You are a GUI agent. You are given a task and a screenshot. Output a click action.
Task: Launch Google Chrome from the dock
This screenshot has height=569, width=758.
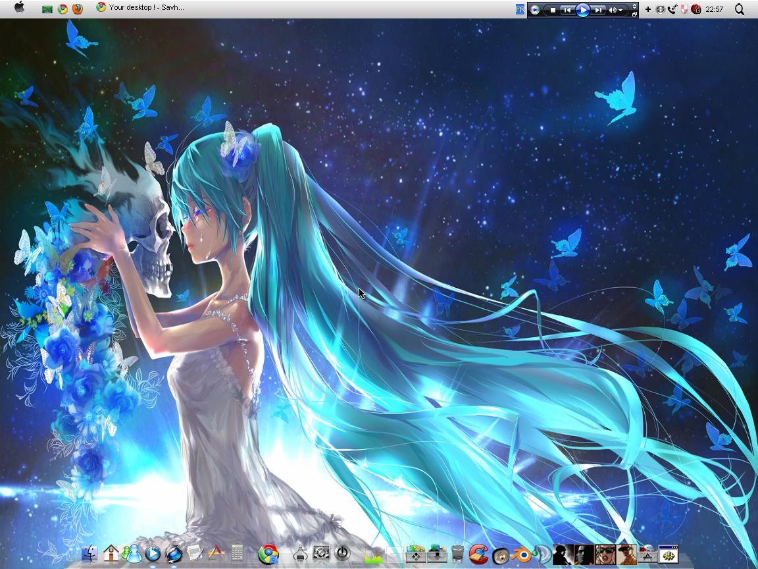pyautogui.click(x=268, y=554)
